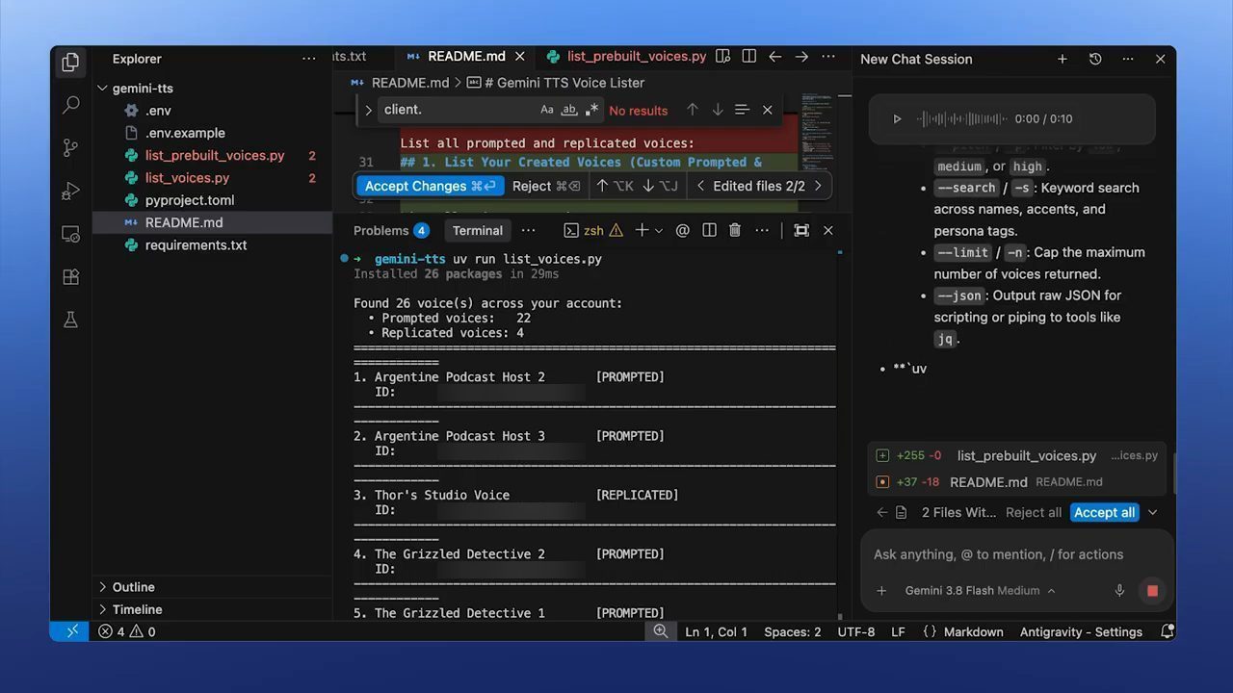Play the audio clip in chat

pos(897,119)
